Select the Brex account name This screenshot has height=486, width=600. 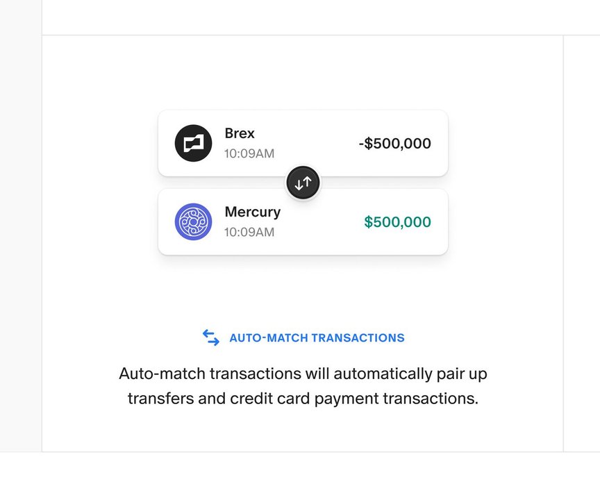click(240, 133)
